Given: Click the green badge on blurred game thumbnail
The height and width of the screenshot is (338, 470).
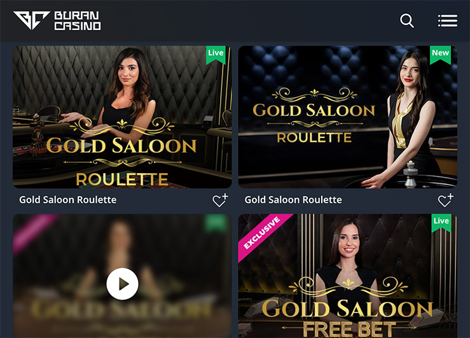Looking at the screenshot, I should [216, 223].
